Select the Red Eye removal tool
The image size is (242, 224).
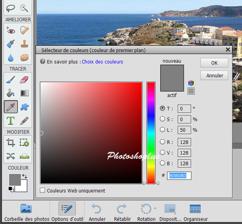point(11,30)
